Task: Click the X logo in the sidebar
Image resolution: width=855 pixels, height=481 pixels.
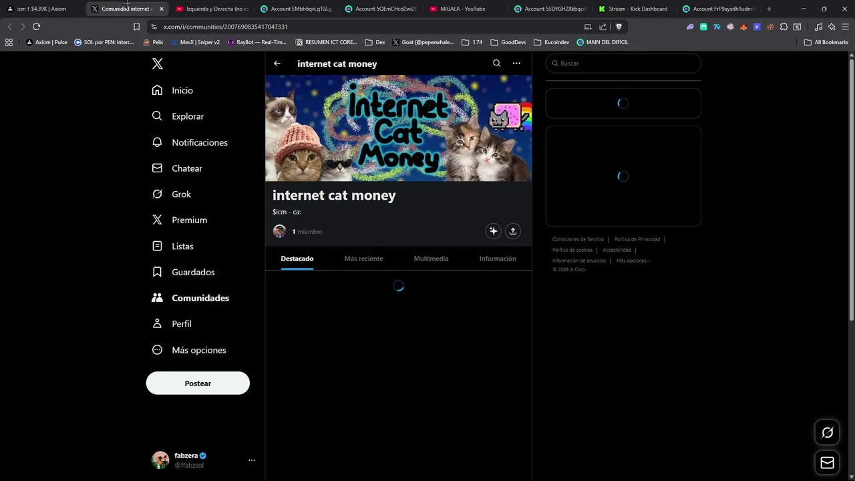Action: 158,64
